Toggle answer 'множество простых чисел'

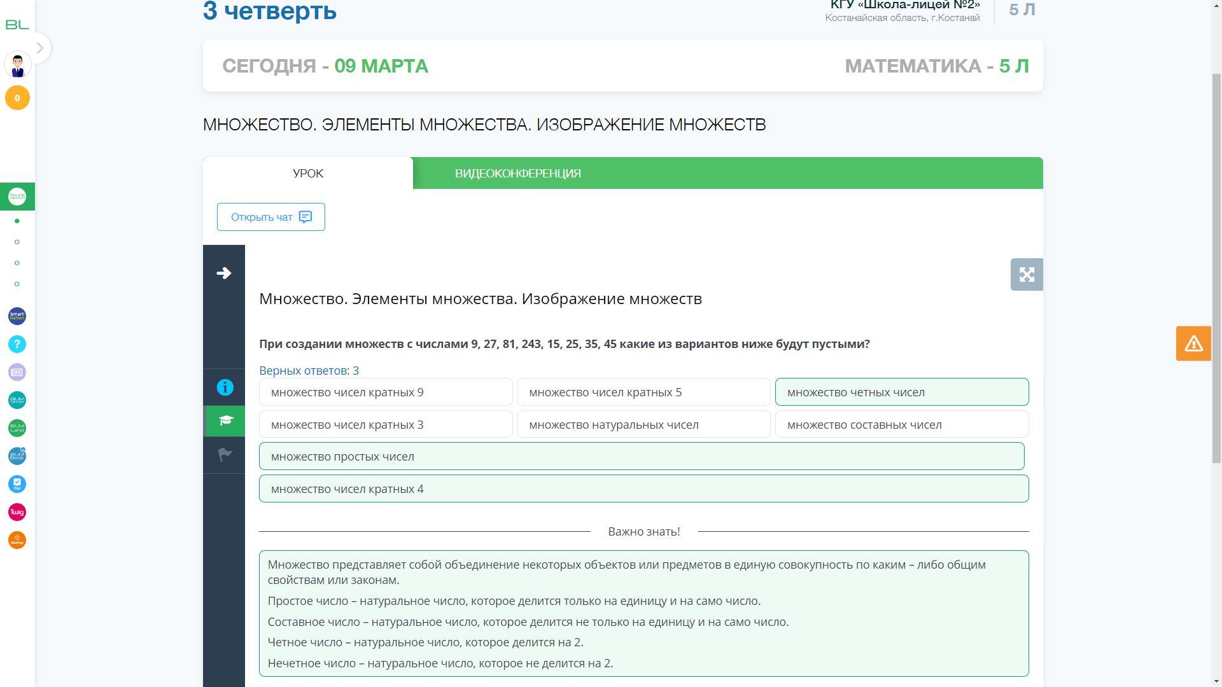click(x=642, y=457)
